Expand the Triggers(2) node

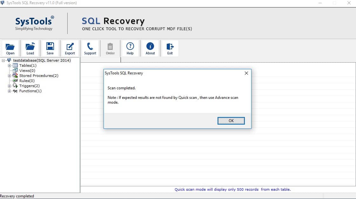tap(9, 86)
